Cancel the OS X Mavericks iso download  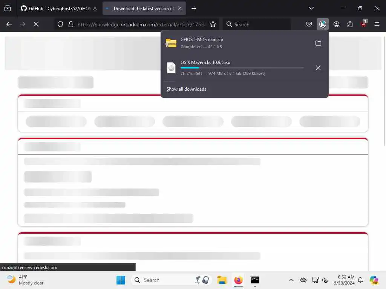coord(318,68)
